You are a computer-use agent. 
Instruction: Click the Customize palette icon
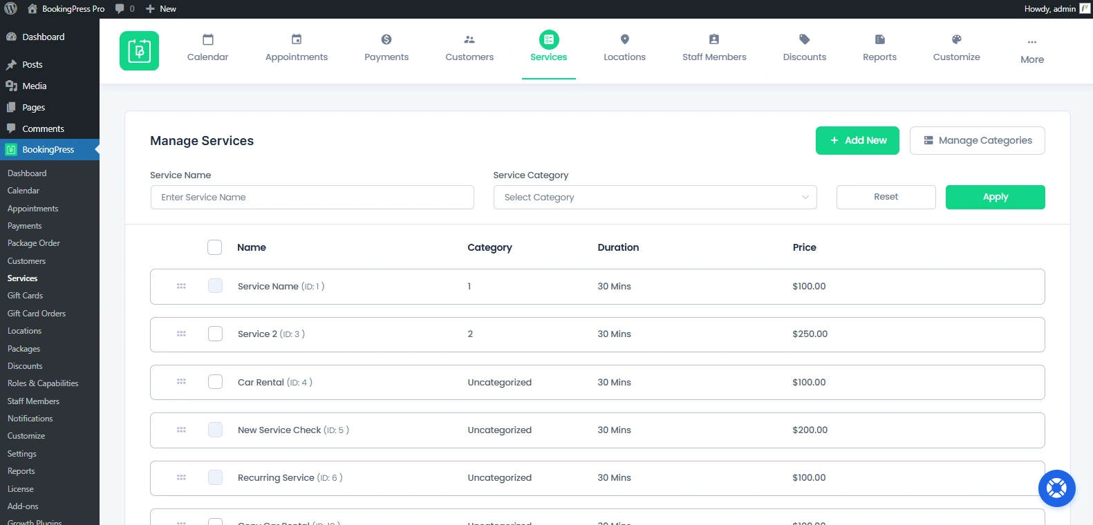(x=957, y=39)
